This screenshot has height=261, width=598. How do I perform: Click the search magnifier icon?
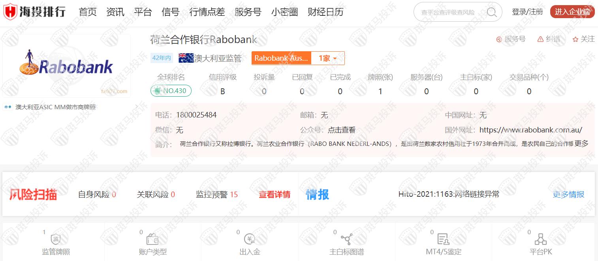(x=492, y=12)
